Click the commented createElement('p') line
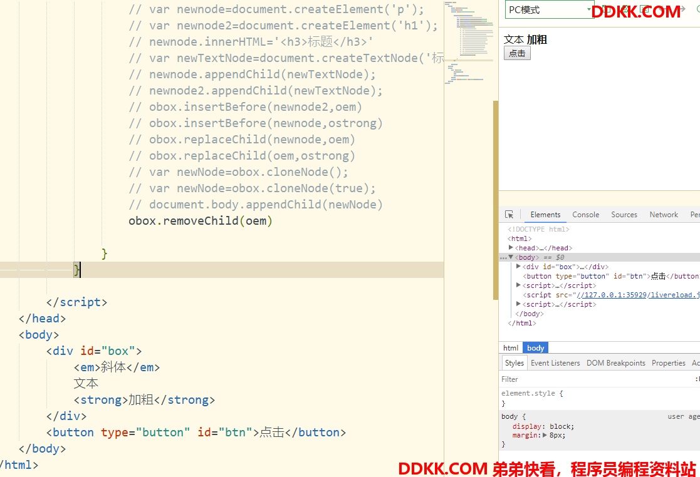The image size is (700, 477). [276, 9]
